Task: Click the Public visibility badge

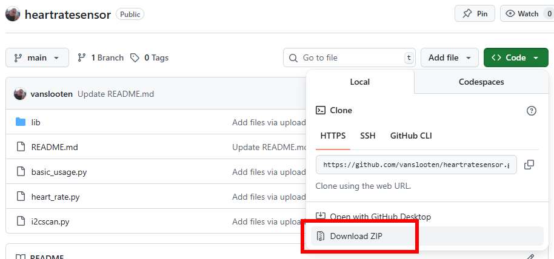Action: pyautogui.click(x=130, y=15)
